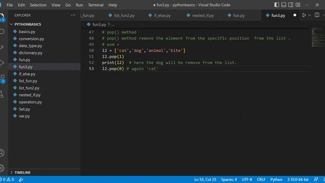This screenshot has height=183, width=325.
Task: Click the feedback icon in status bar
Action: 316,179
